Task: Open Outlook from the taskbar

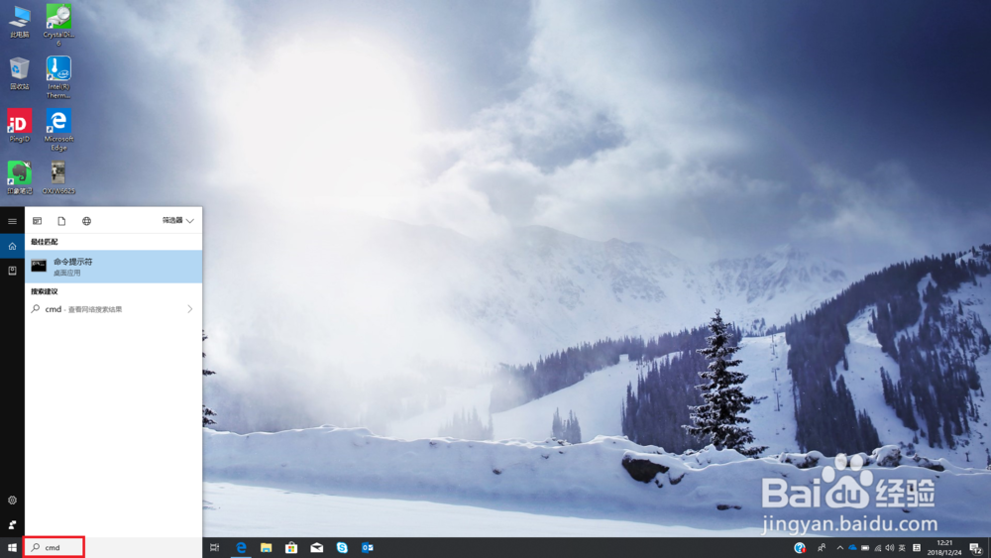Action: pyautogui.click(x=368, y=547)
